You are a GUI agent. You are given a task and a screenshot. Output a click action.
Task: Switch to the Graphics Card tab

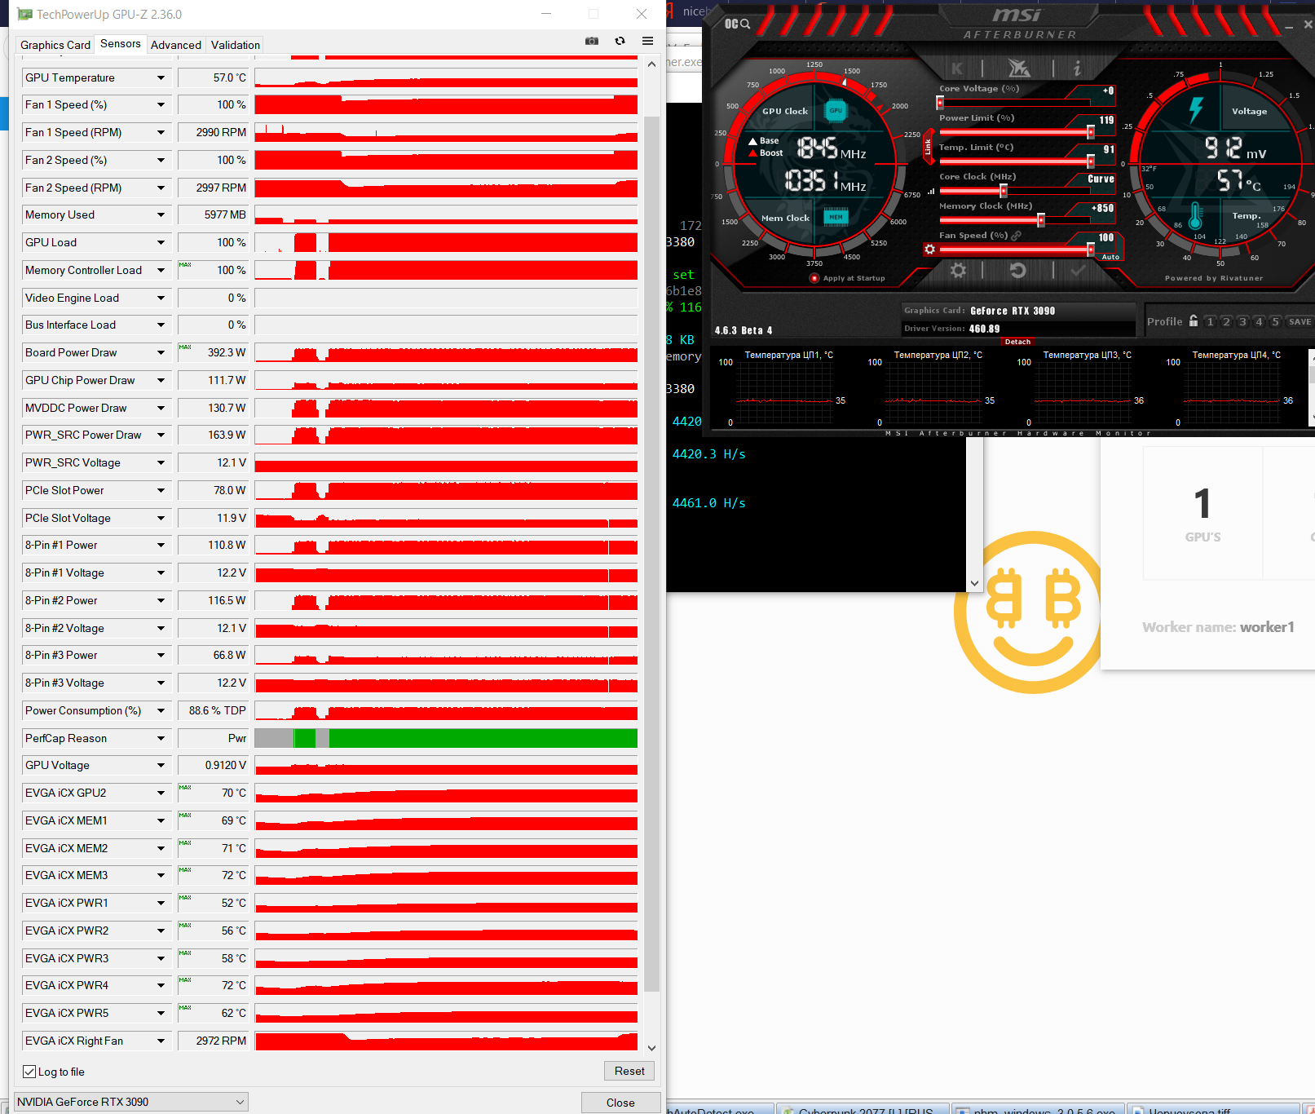(x=55, y=45)
